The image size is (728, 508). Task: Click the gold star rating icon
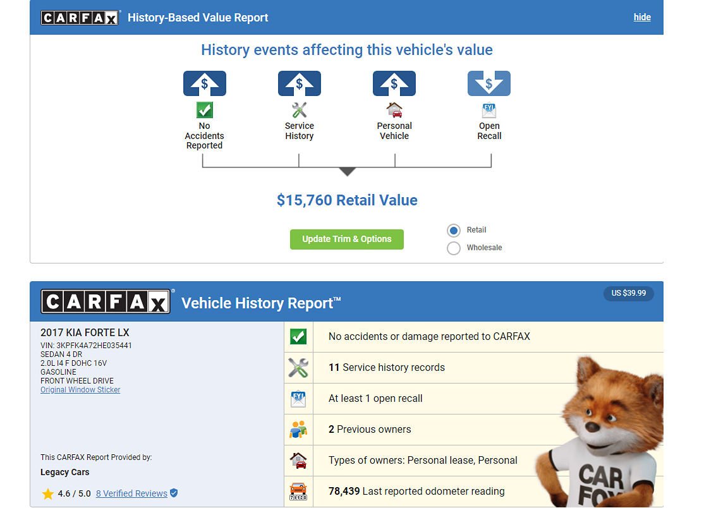[48, 494]
